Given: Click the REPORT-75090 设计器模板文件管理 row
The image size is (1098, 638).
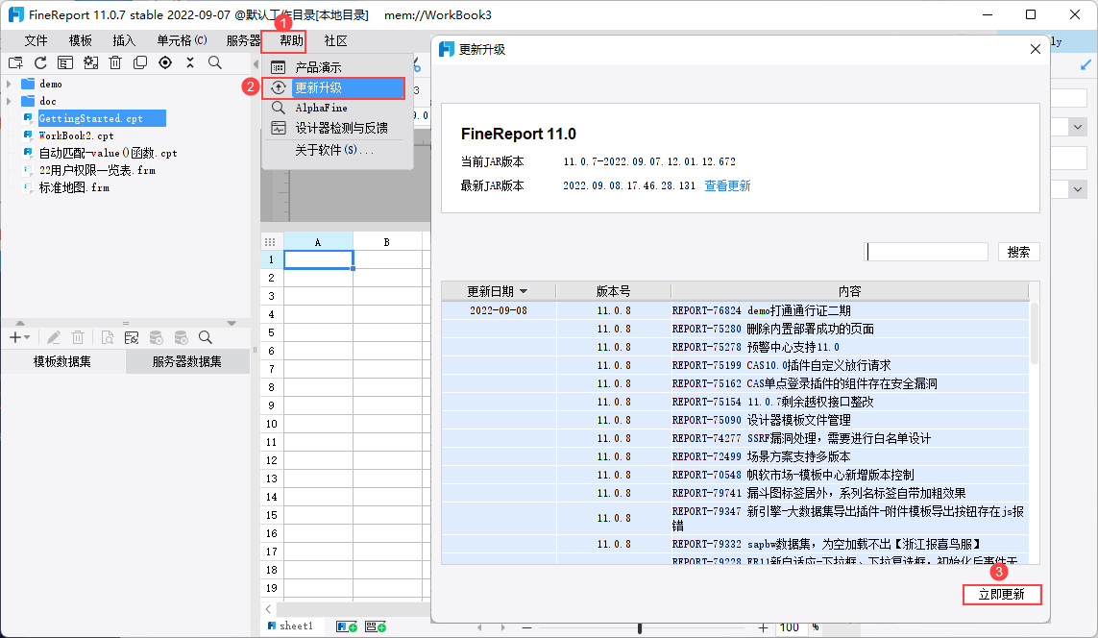Looking at the screenshot, I should [x=735, y=420].
